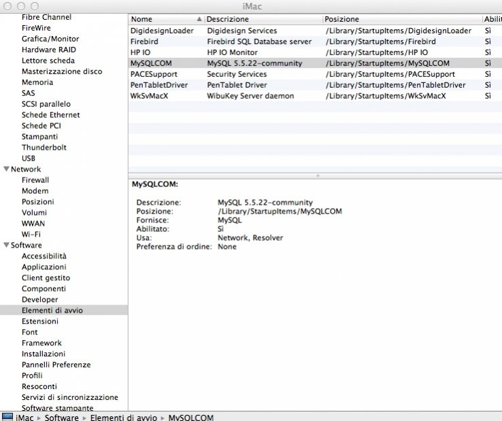The image size is (502, 421).
Task: Open Lettore scheda in the sidebar
Action: tap(48, 61)
